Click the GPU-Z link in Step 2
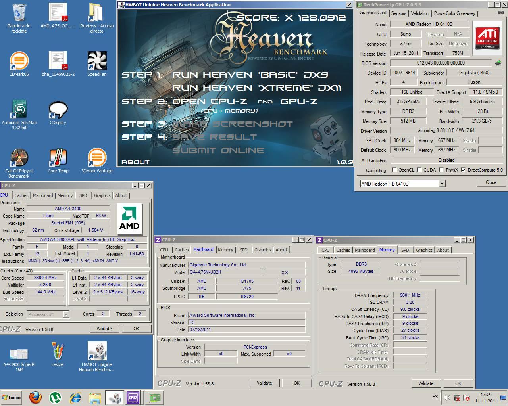This screenshot has width=508, height=406. [x=298, y=101]
